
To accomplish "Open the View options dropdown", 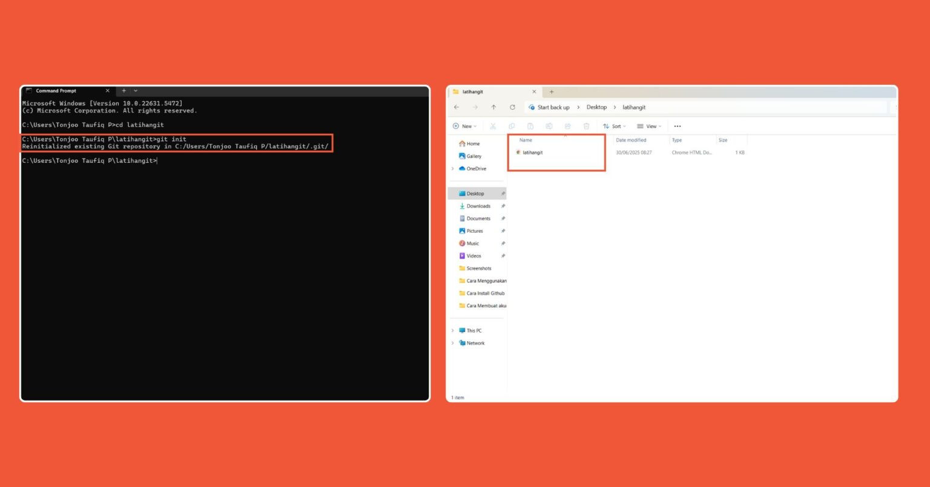I will (x=648, y=126).
